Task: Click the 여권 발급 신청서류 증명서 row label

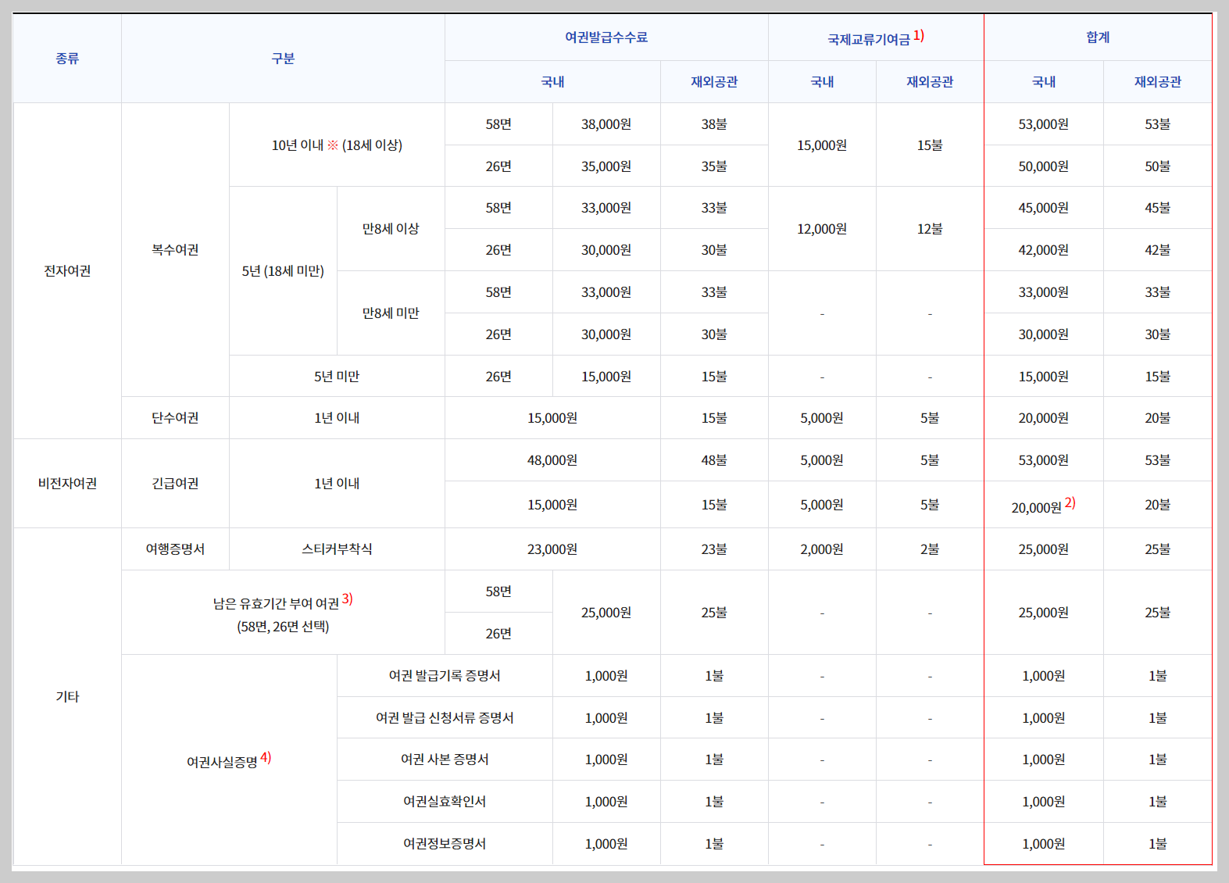Action: pos(445,718)
